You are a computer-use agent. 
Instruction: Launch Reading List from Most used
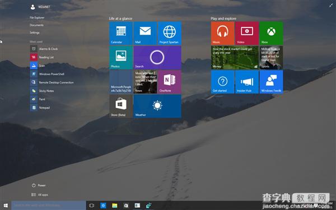[42, 57]
